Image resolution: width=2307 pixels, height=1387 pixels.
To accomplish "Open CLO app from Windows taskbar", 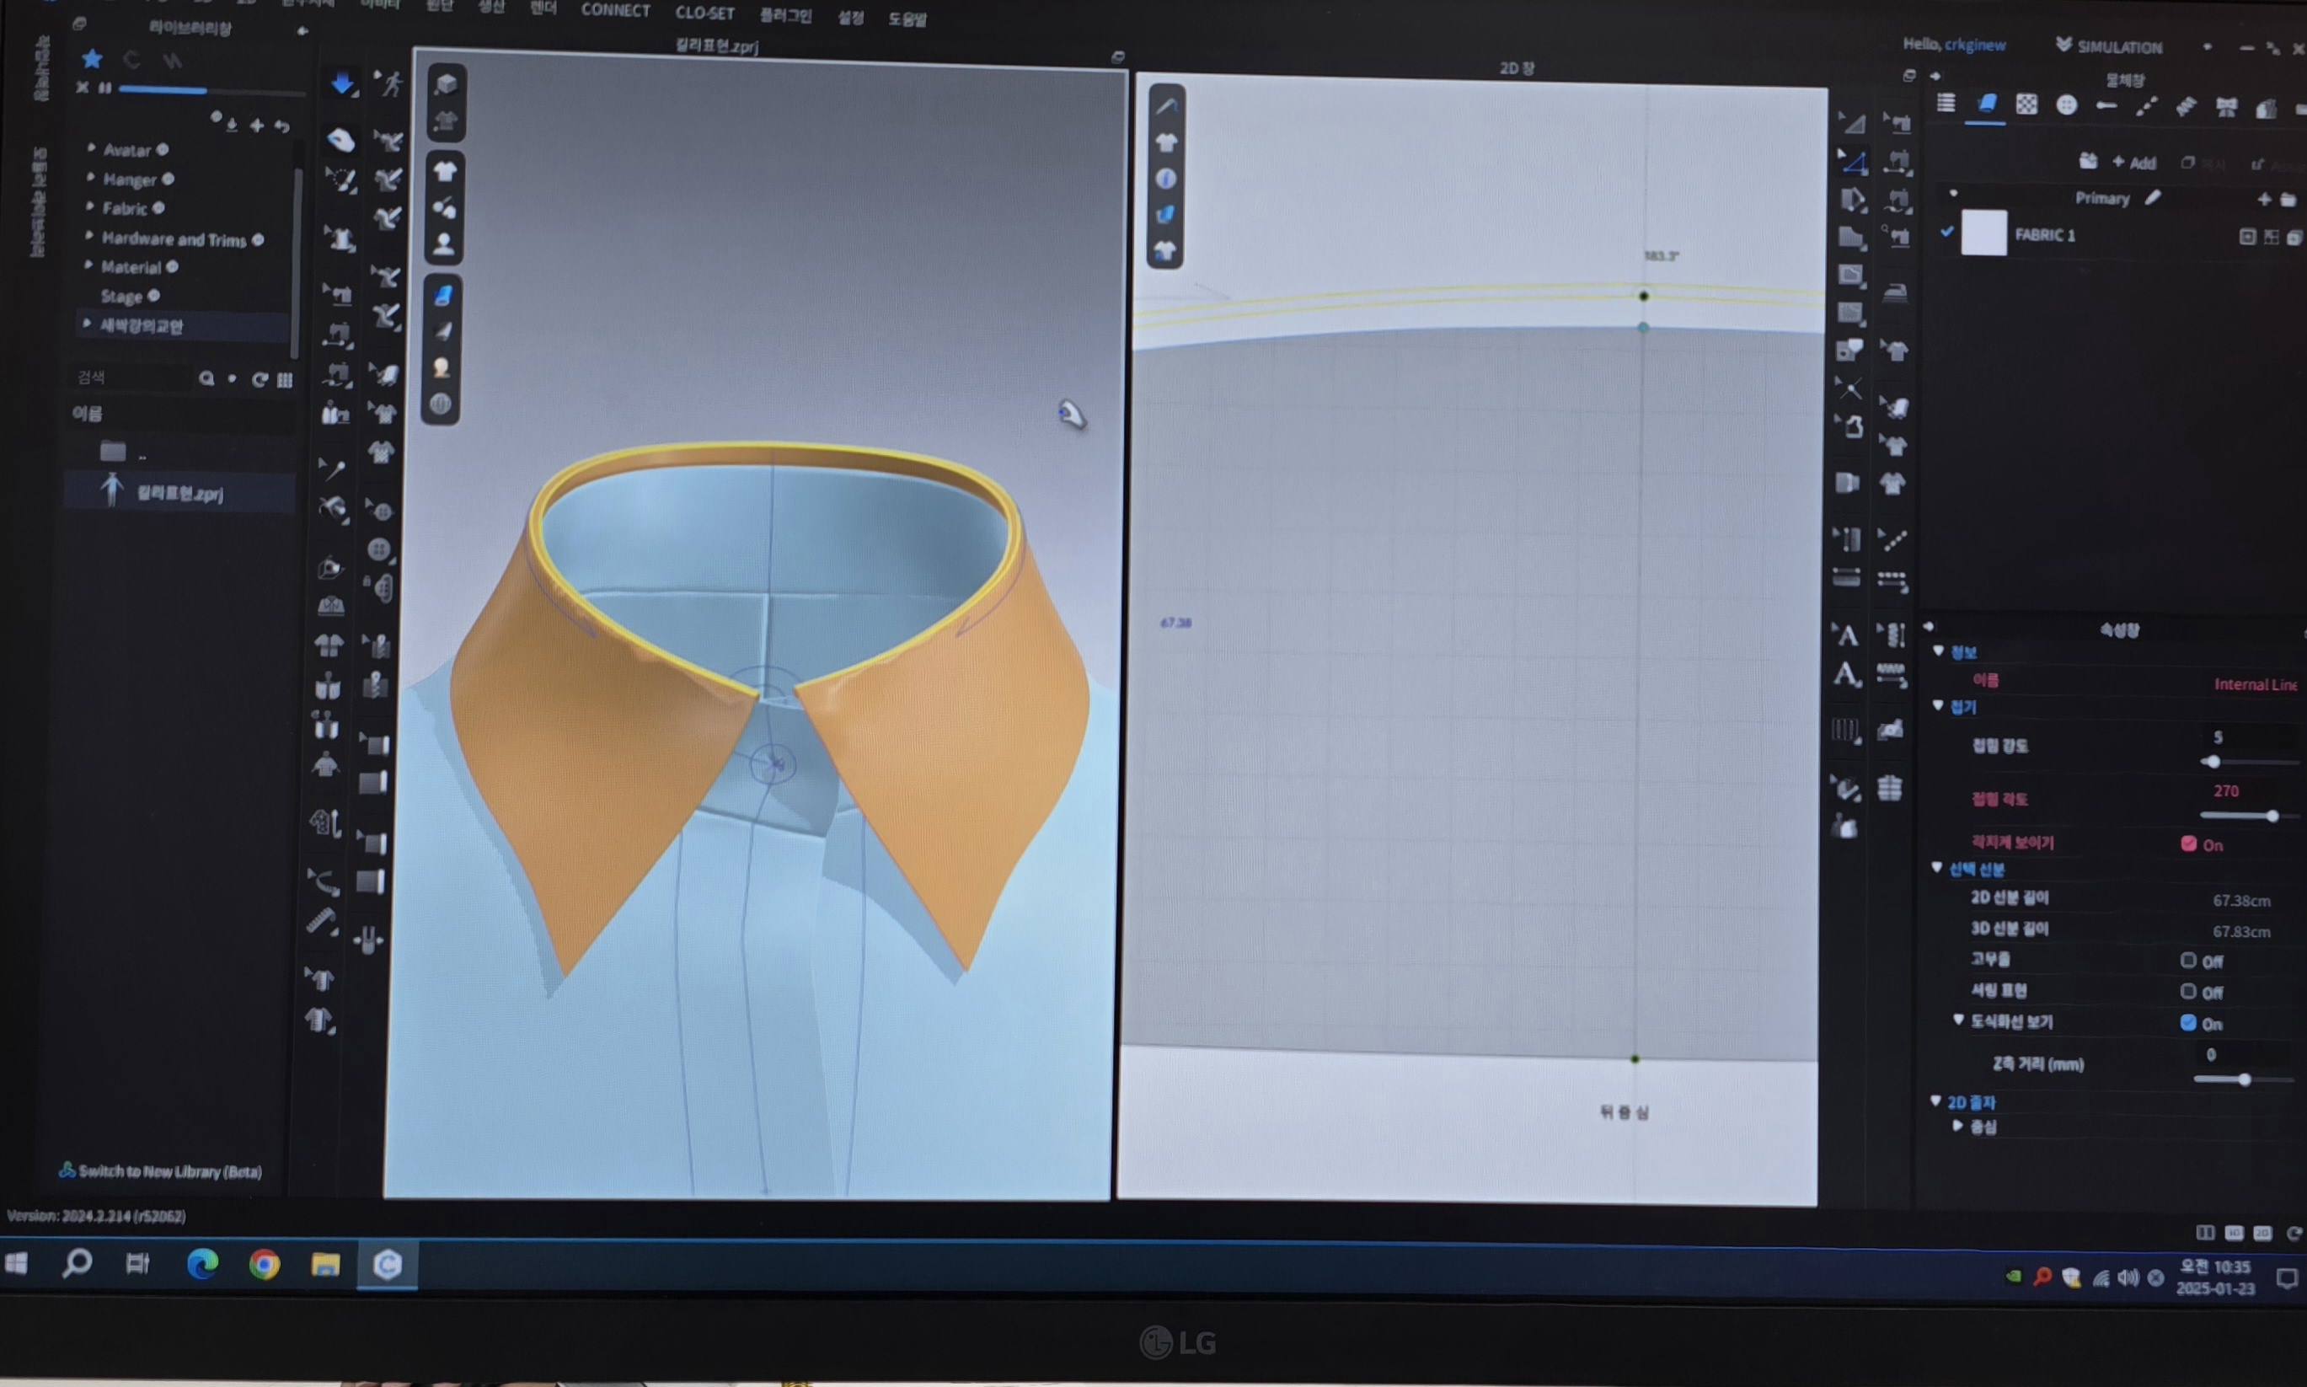I will pos(387,1265).
